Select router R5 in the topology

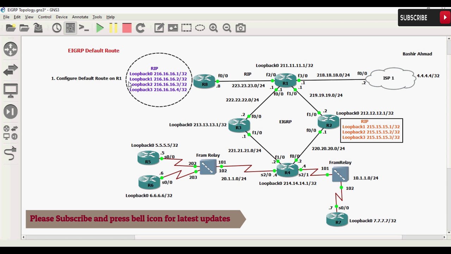pyautogui.click(x=148, y=158)
